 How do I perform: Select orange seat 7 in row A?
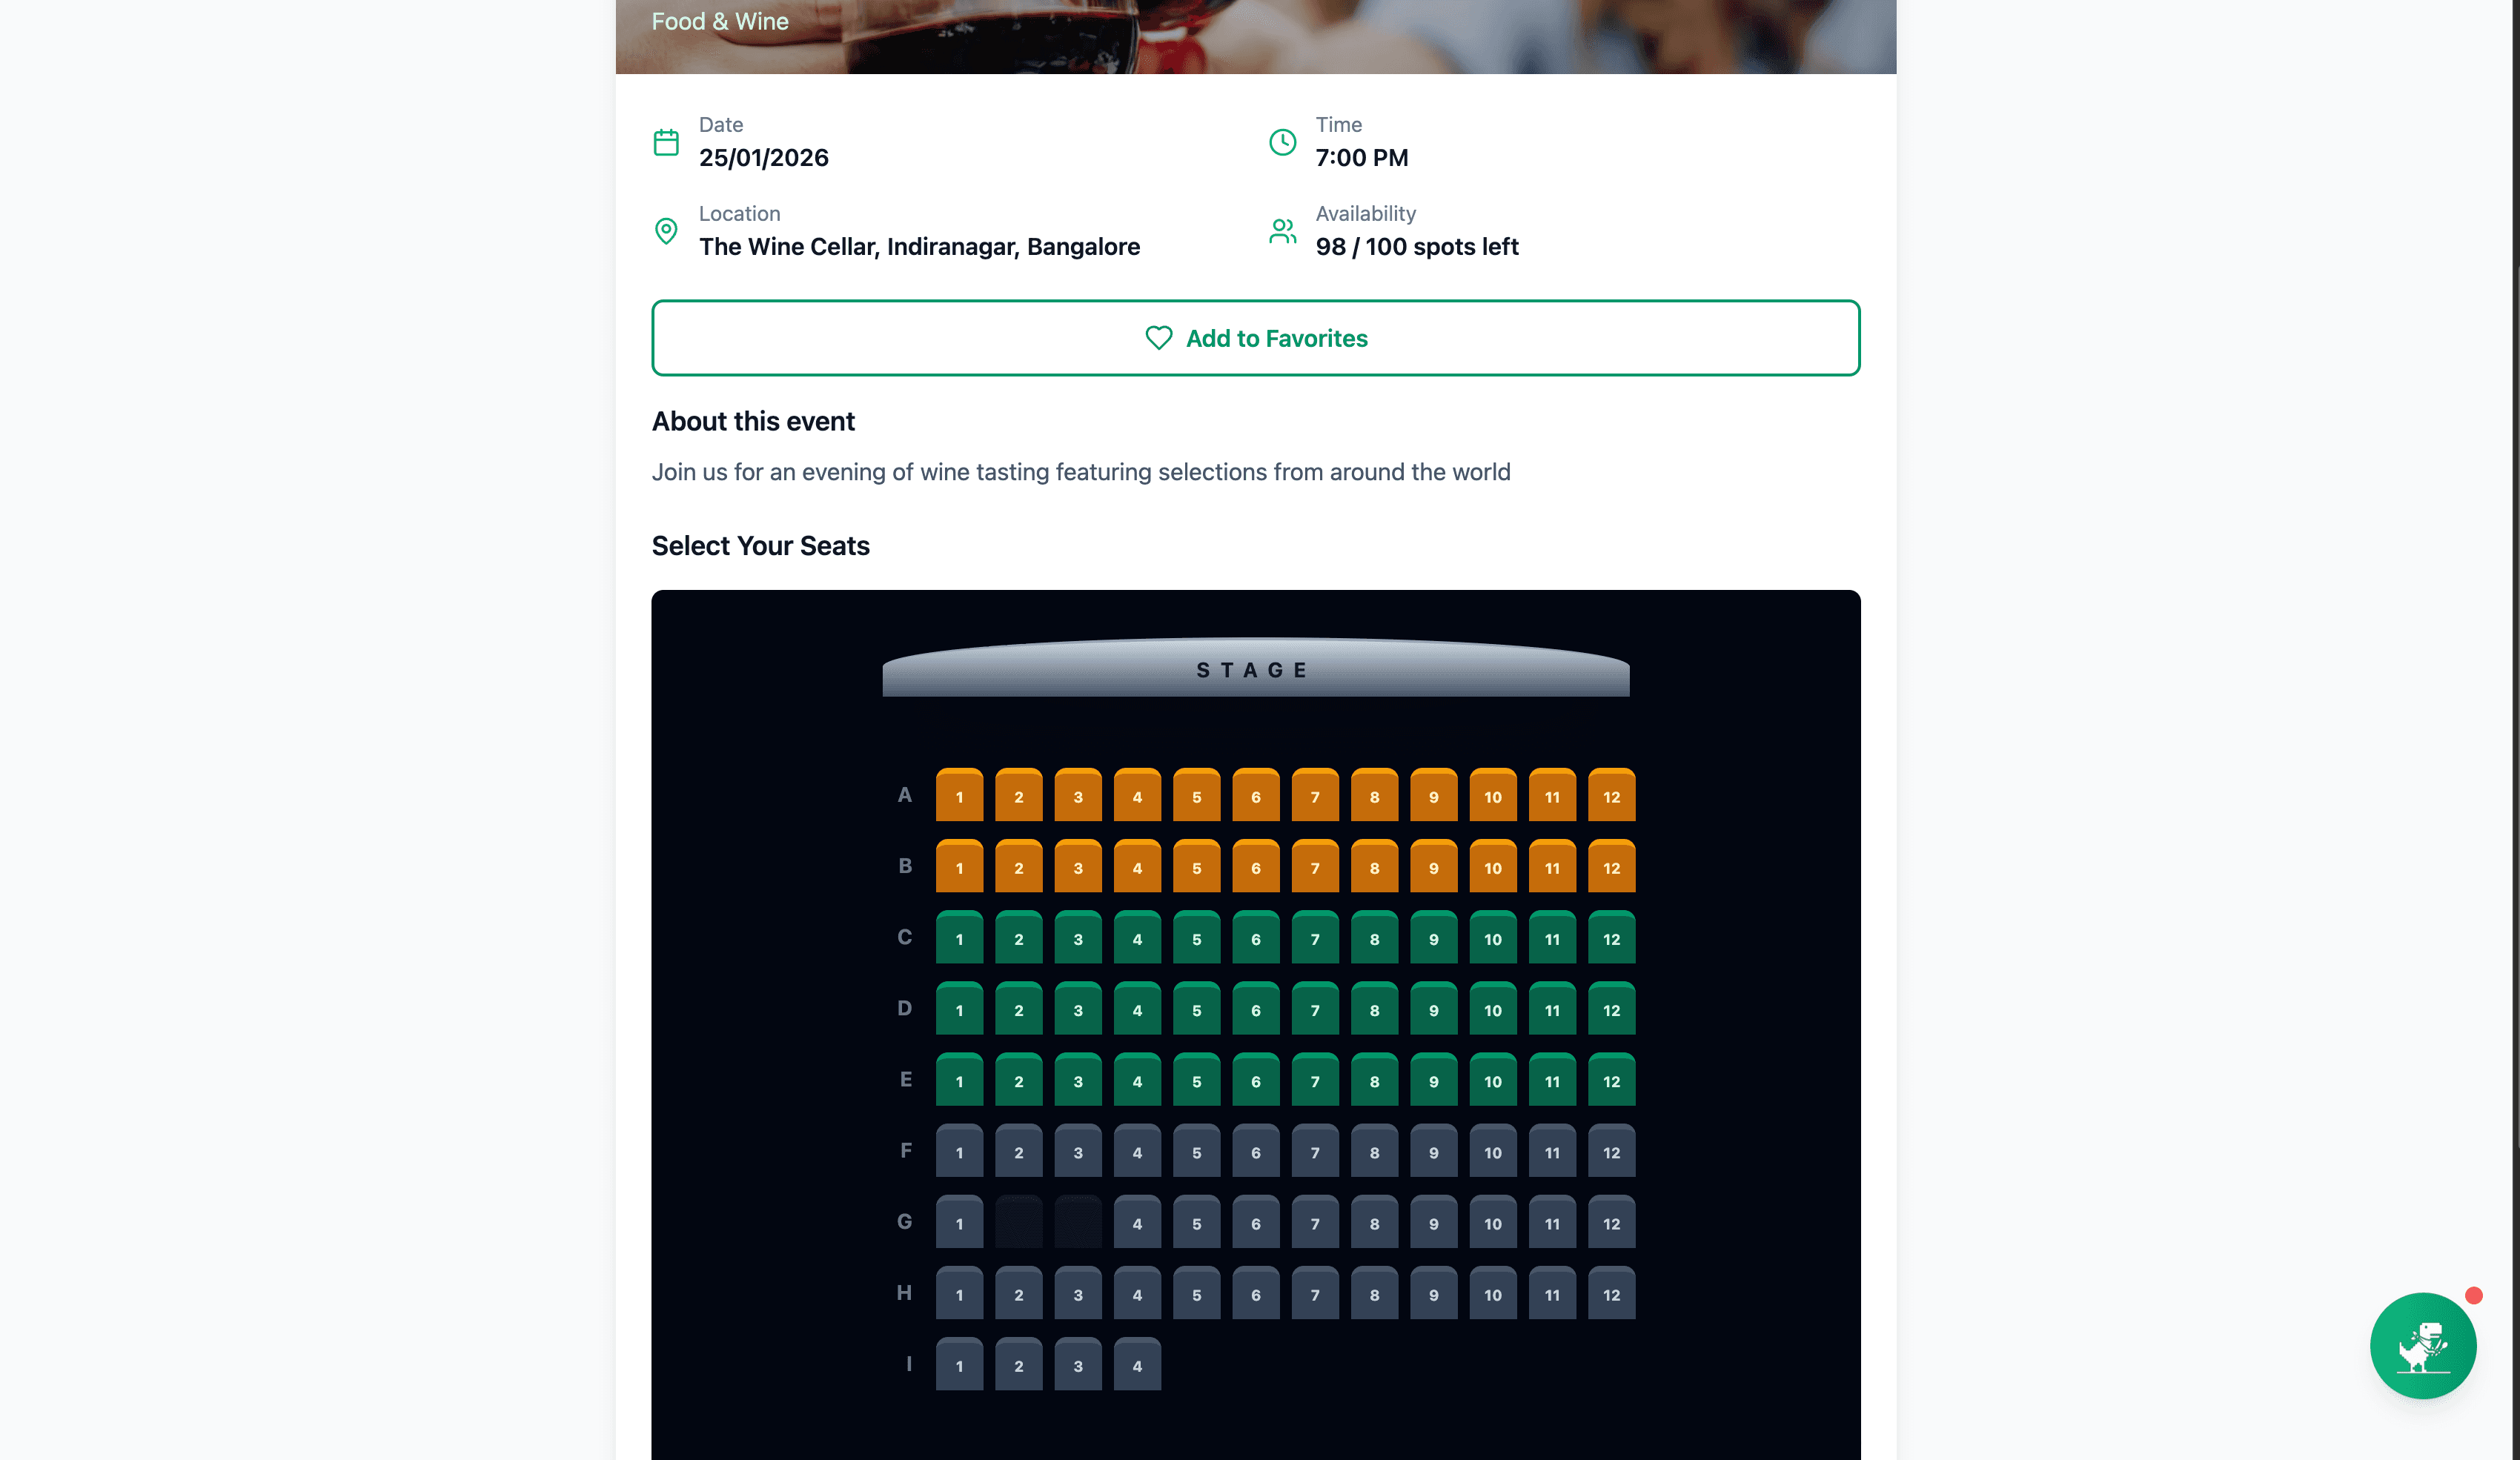click(x=1314, y=796)
